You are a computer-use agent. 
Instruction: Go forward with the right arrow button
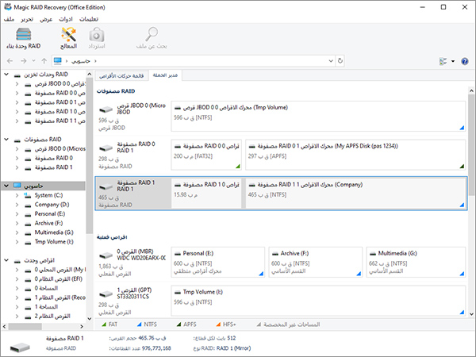pos(23,61)
